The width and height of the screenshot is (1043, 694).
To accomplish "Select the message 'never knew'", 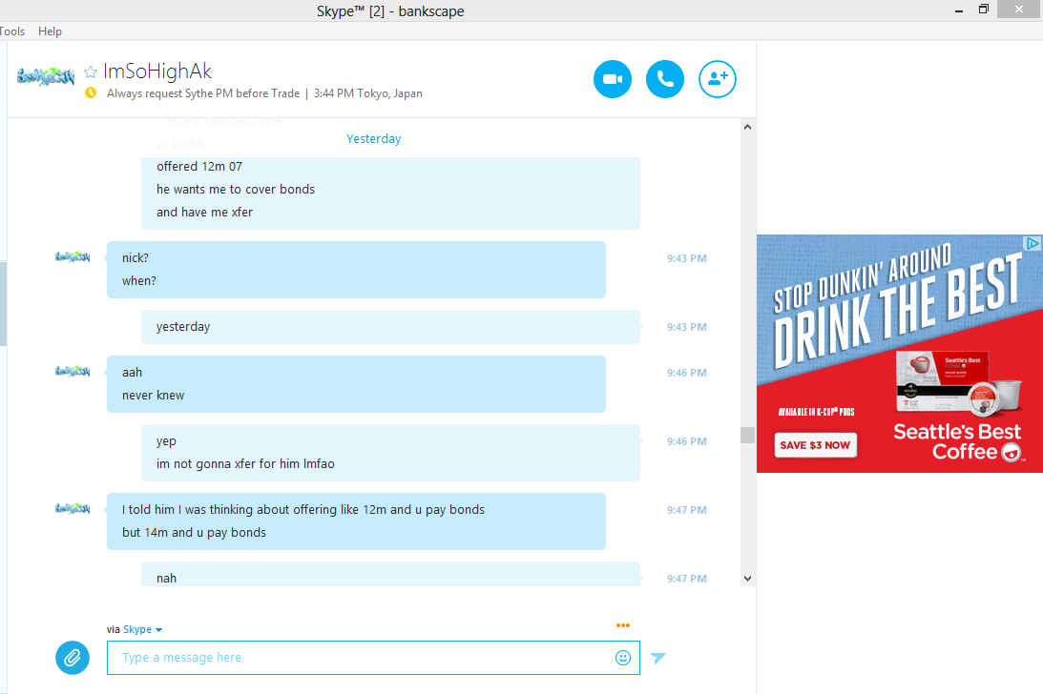I will coord(153,395).
